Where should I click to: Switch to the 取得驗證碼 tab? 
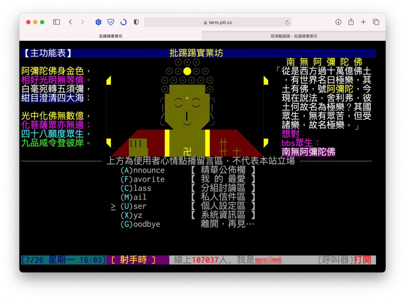294,36
